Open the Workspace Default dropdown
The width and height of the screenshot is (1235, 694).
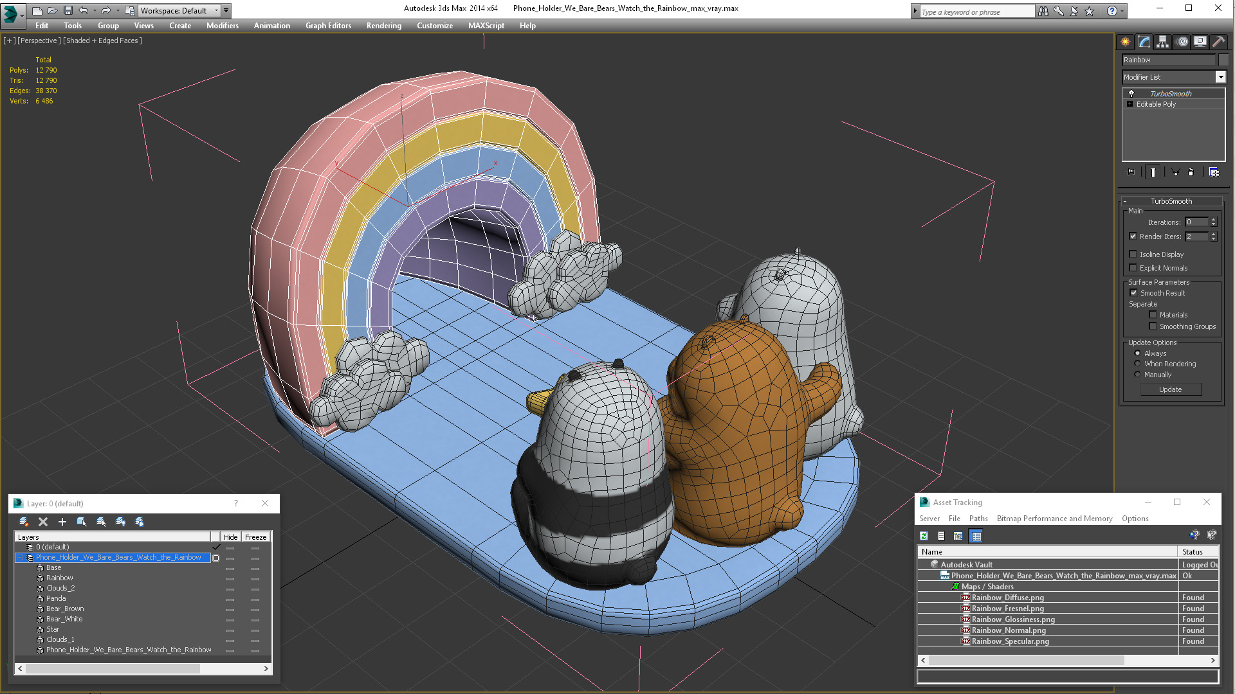point(179,10)
